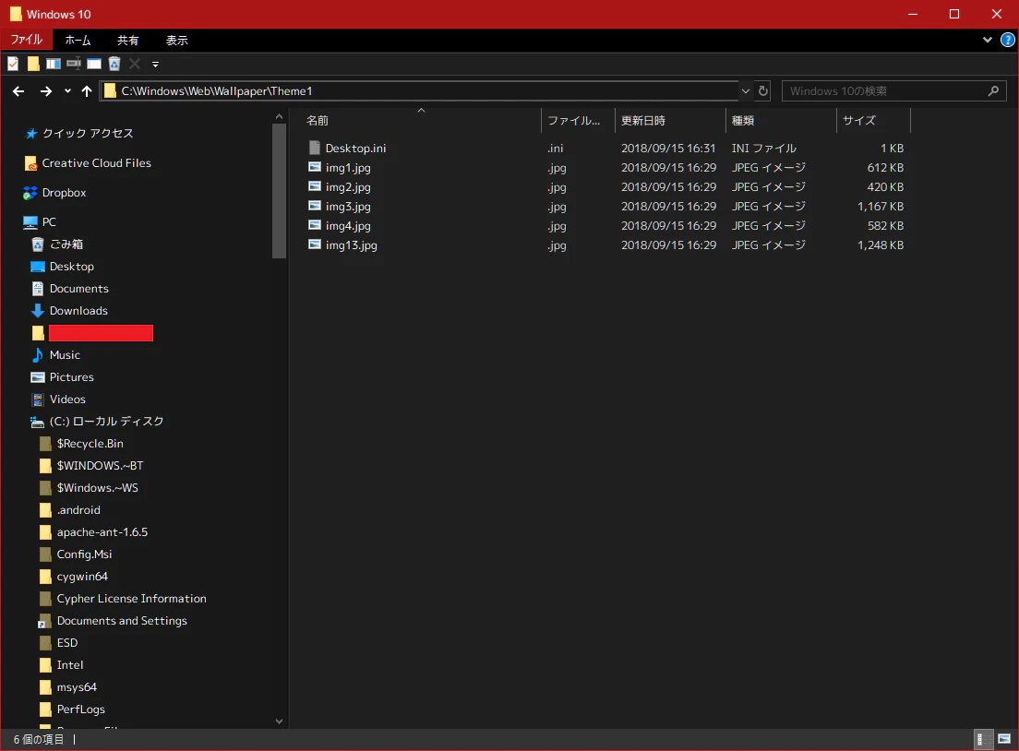This screenshot has height=751, width=1019.
Task: Select the $Recycle.Bin folder
Action: coord(90,444)
